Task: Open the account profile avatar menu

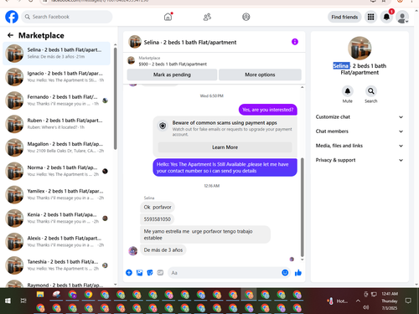Action: (x=402, y=17)
